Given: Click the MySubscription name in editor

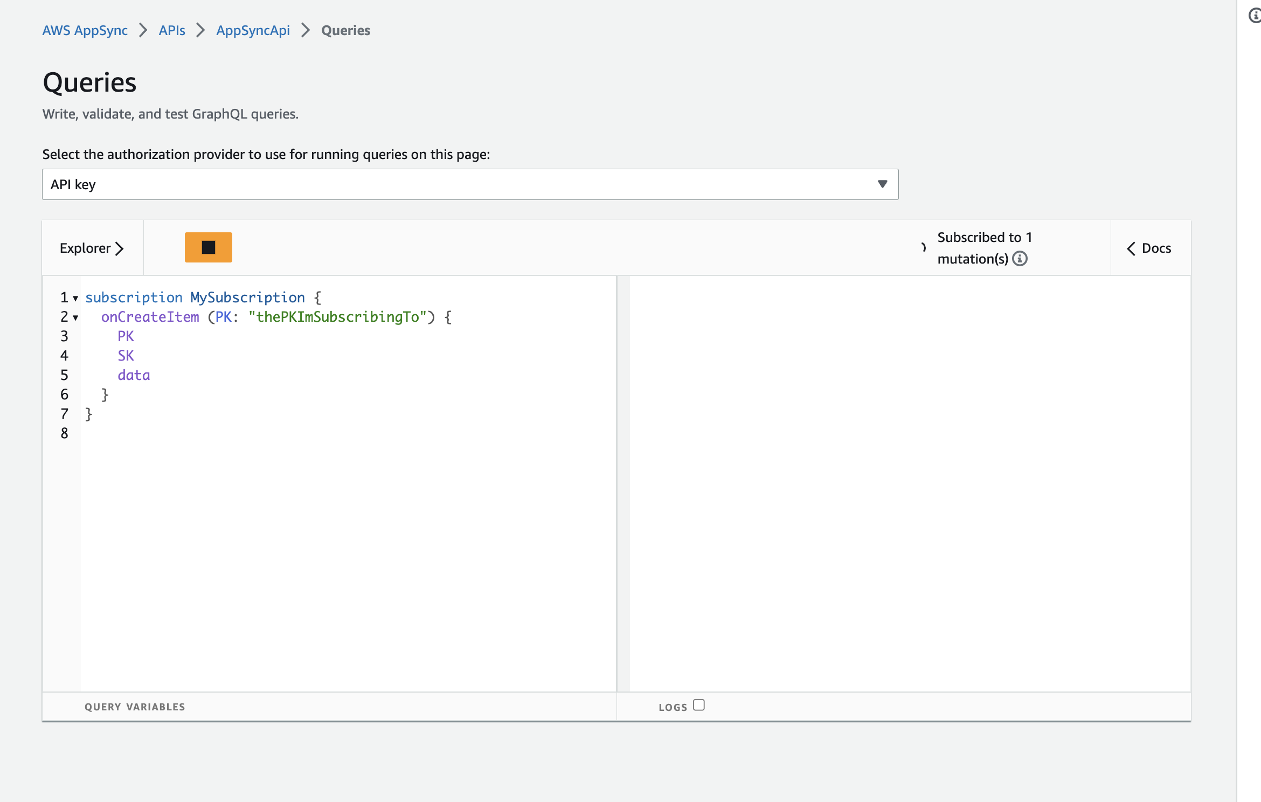Looking at the screenshot, I should pos(247,298).
